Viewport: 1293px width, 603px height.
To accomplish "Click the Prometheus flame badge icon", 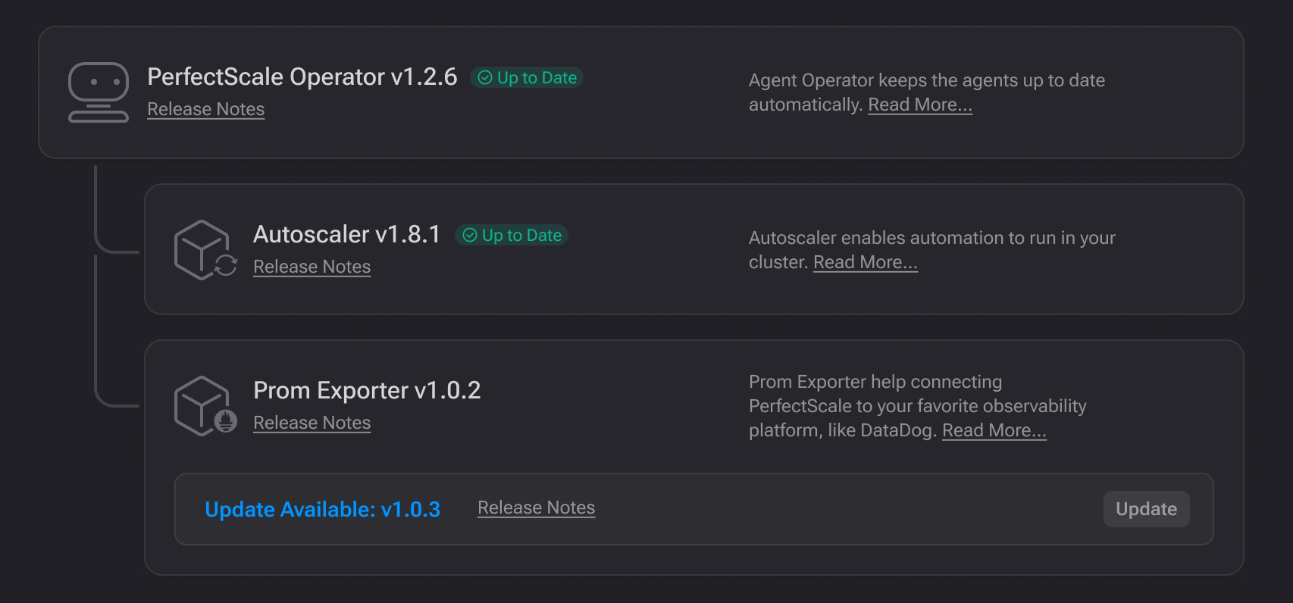I will (226, 420).
